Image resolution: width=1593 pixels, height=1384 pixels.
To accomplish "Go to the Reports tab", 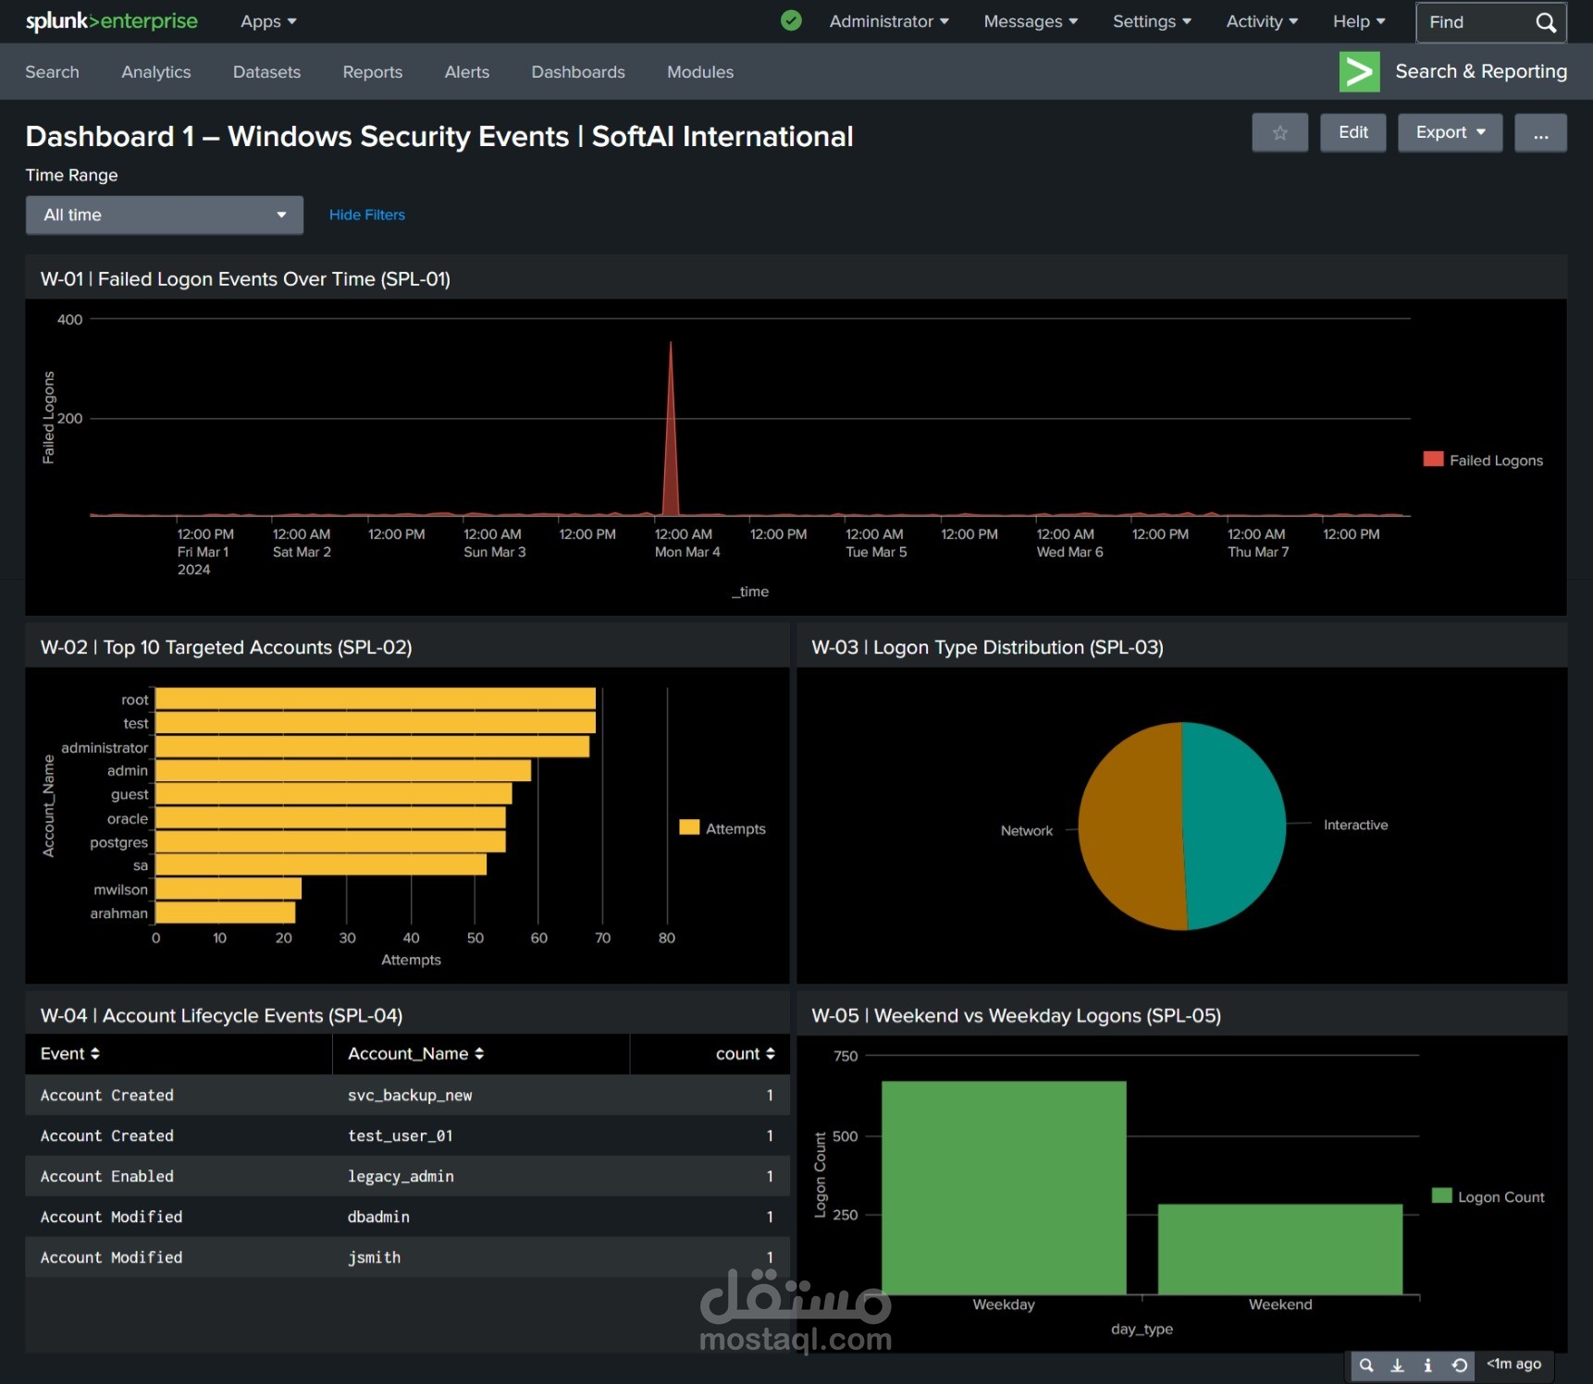I will coord(373,72).
